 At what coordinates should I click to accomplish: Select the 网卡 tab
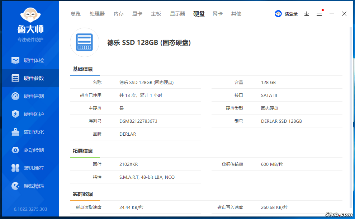pos(218,14)
